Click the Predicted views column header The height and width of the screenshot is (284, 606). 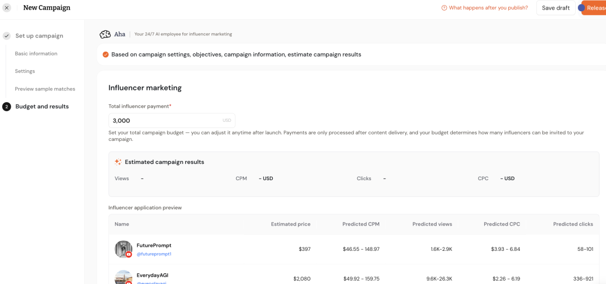click(x=432, y=224)
